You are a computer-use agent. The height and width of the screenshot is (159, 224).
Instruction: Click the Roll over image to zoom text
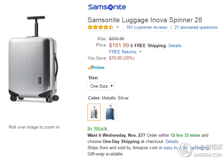34,127
